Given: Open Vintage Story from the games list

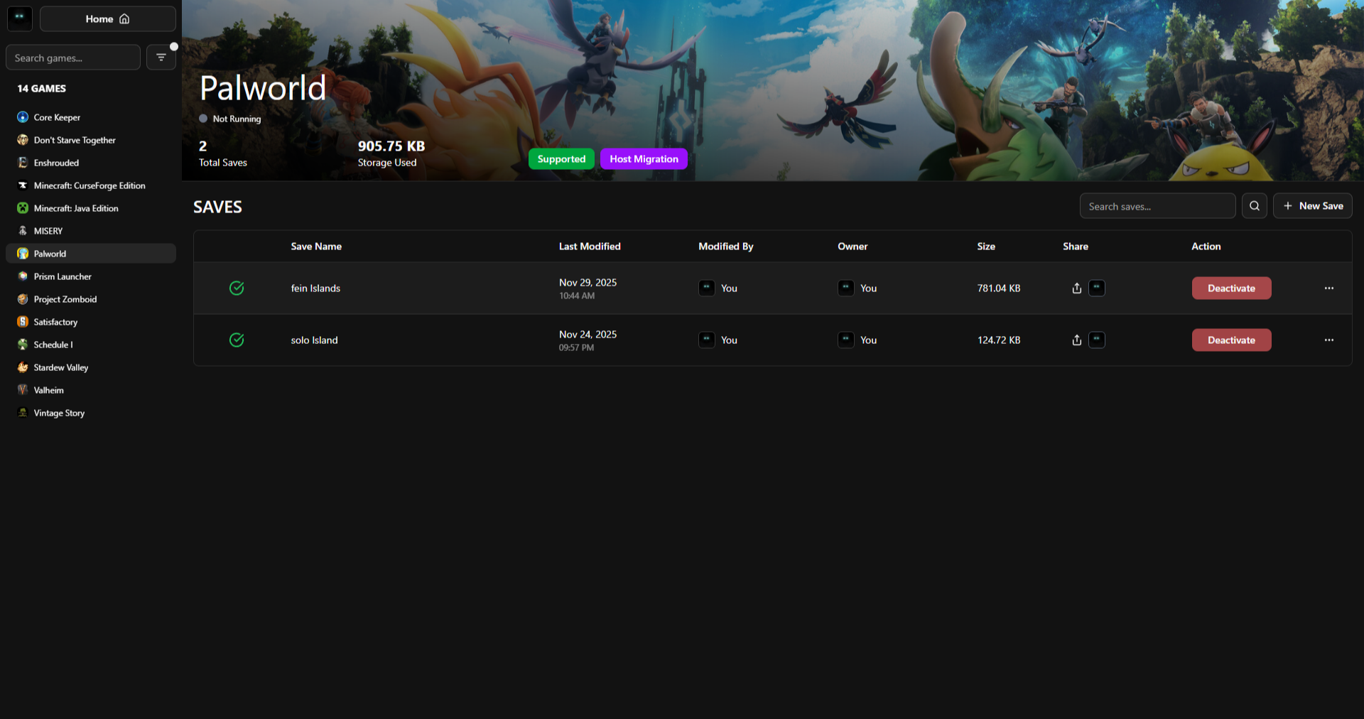Looking at the screenshot, I should click(x=91, y=413).
